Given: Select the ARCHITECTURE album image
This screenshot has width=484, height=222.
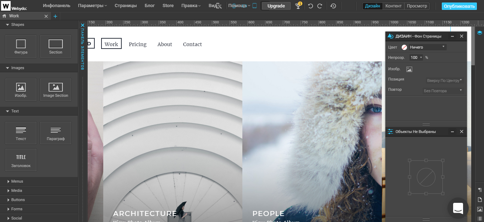Looking at the screenshot, I should [173, 142].
